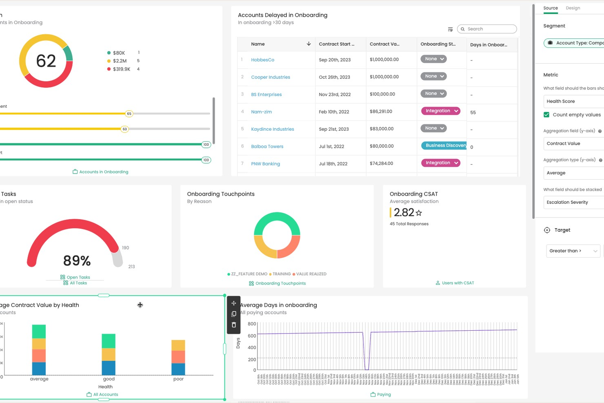Click the All Tasks link under the gauge
This screenshot has width=604, height=403.
pyautogui.click(x=78, y=283)
